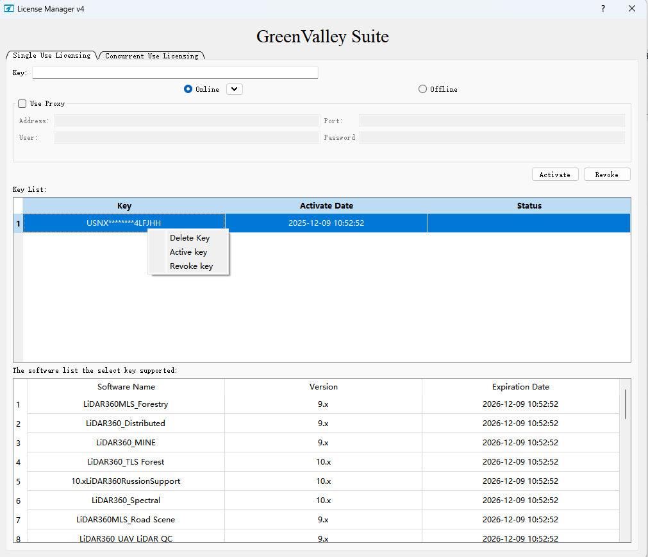Click expiration date of LiDAR360_MINE row
648x557 pixels.
click(x=520, y=442)
